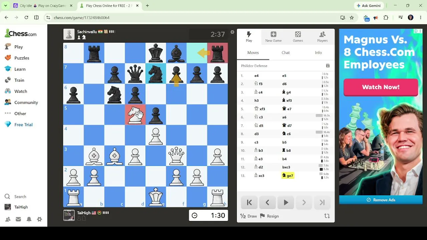Resign the game
The image size is (427, 240).
[x=269, y=216]
